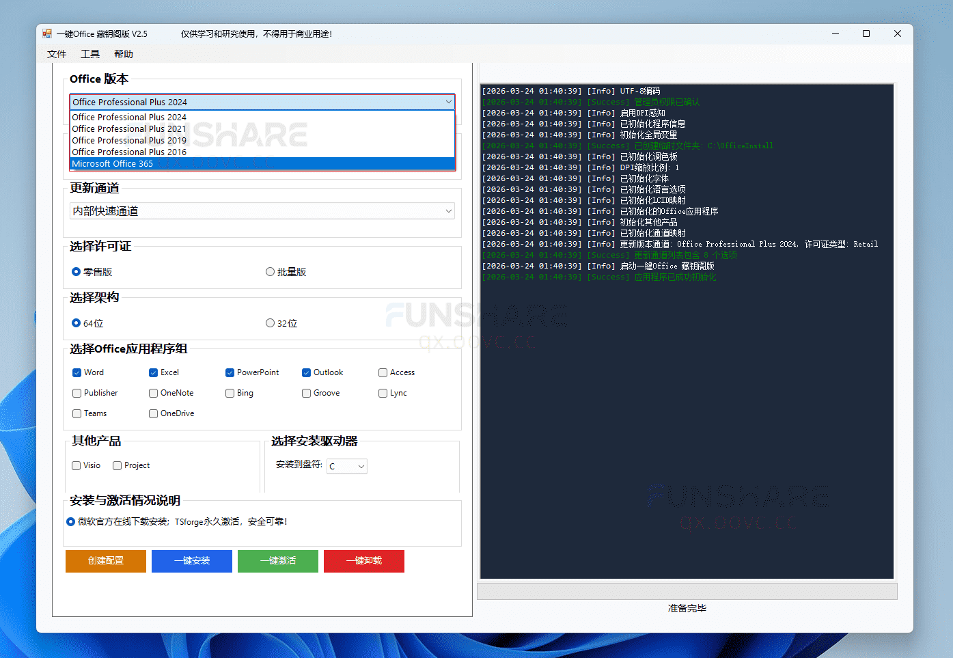The image size is (953, 658).
Task: Click the blue 一键安装 button
Action: 192,561
